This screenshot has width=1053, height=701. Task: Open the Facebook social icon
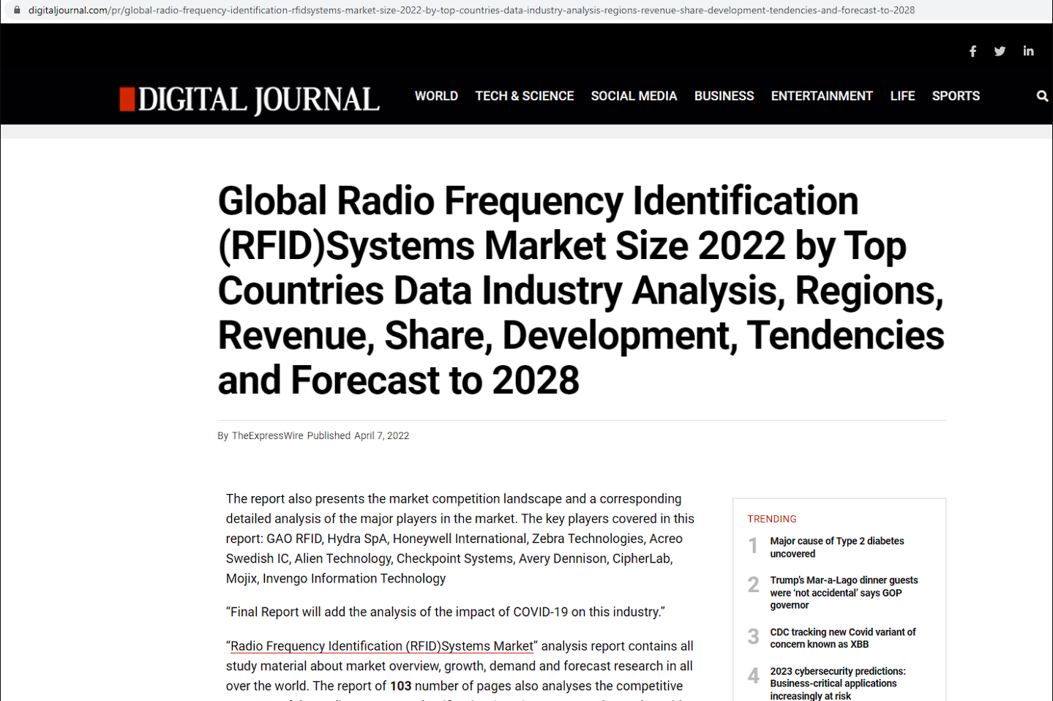(x=973, y=51)
